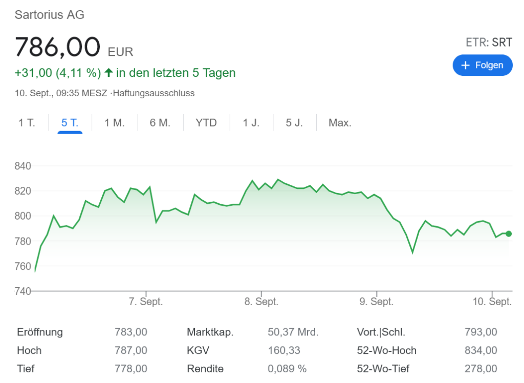Click the ETR: SRT ticker symbol
The height and width of the screenshot is (383, 524).
(489, 42)
